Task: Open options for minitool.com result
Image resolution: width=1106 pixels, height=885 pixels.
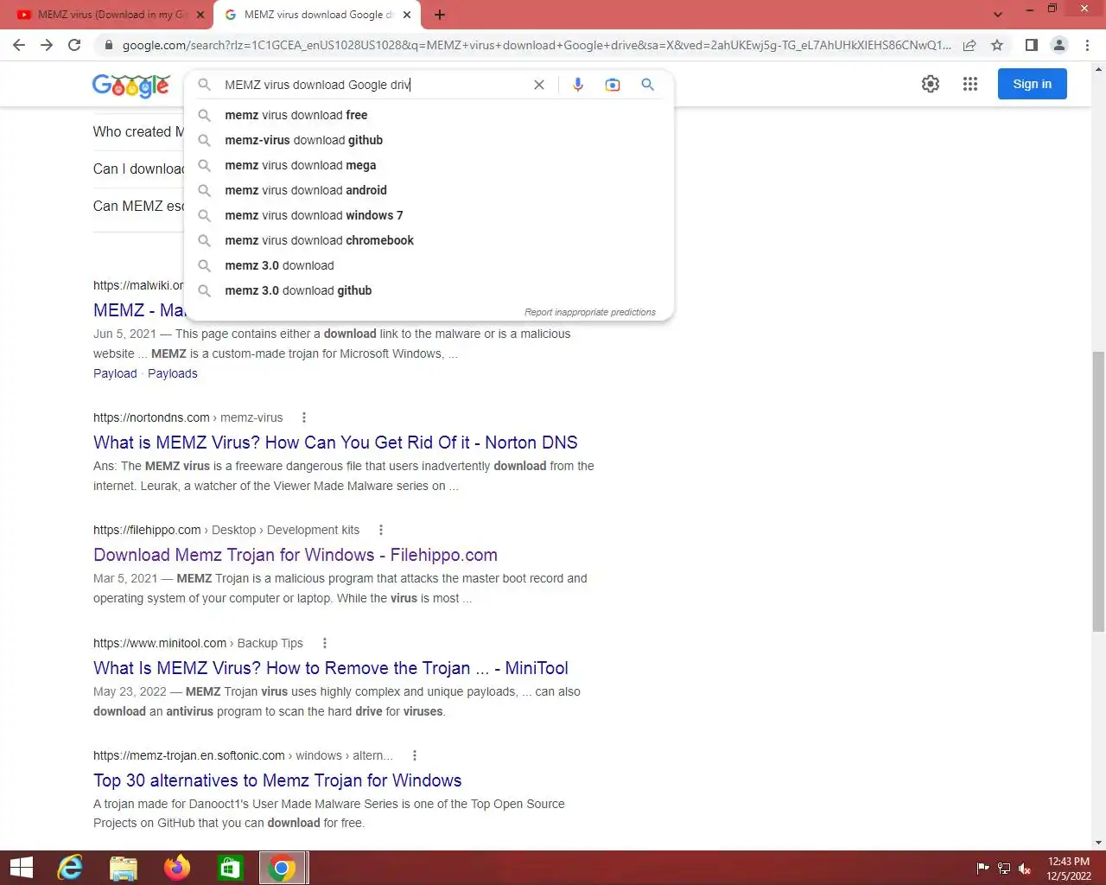Action: pos(324,643)
